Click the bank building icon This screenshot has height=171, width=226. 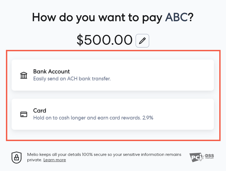pyautogui.click(x=24, y=75)
